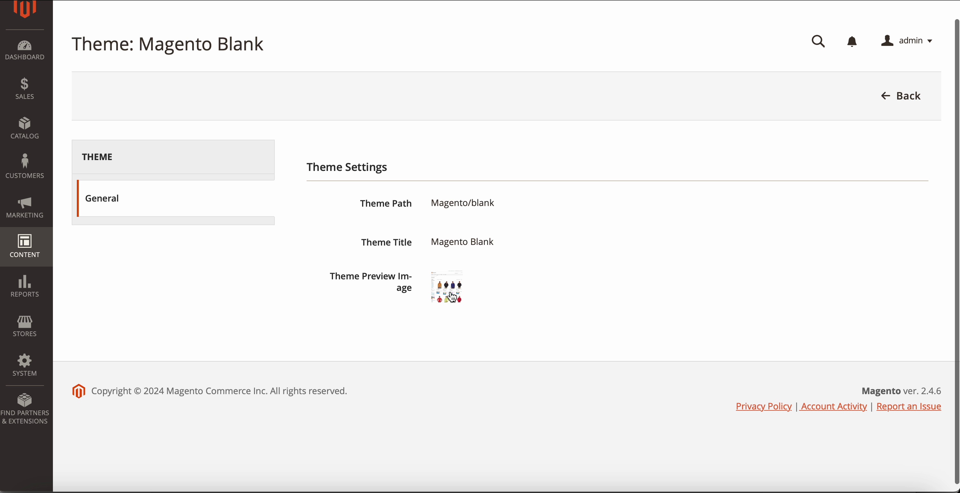Screen dimensions: 960x493
Task: Click the search magnifier icon
Action: pyautogui.click(x=818, y=41)
